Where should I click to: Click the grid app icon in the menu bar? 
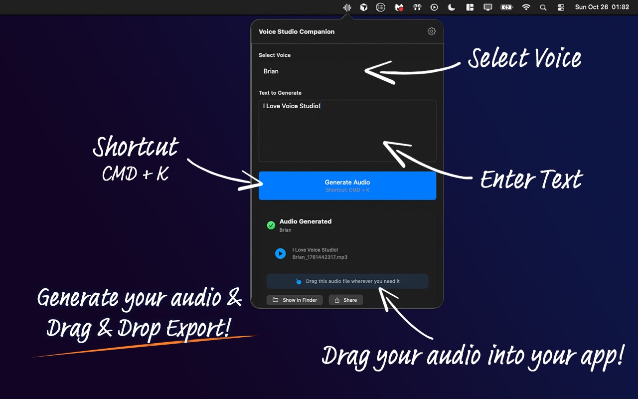click(380, 7)
